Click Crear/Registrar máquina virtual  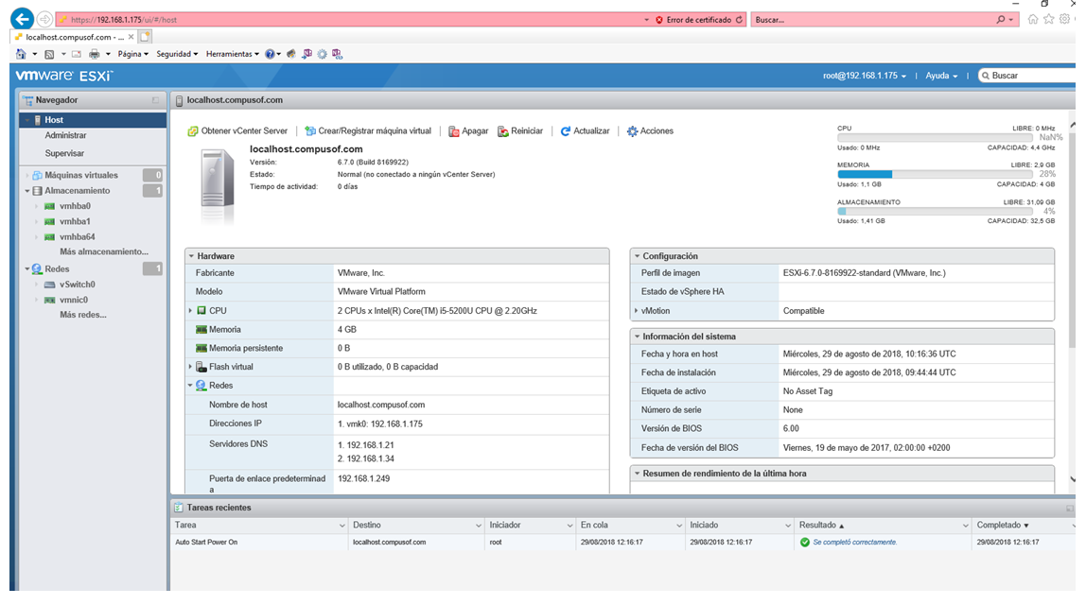click(x=368, y=131)
